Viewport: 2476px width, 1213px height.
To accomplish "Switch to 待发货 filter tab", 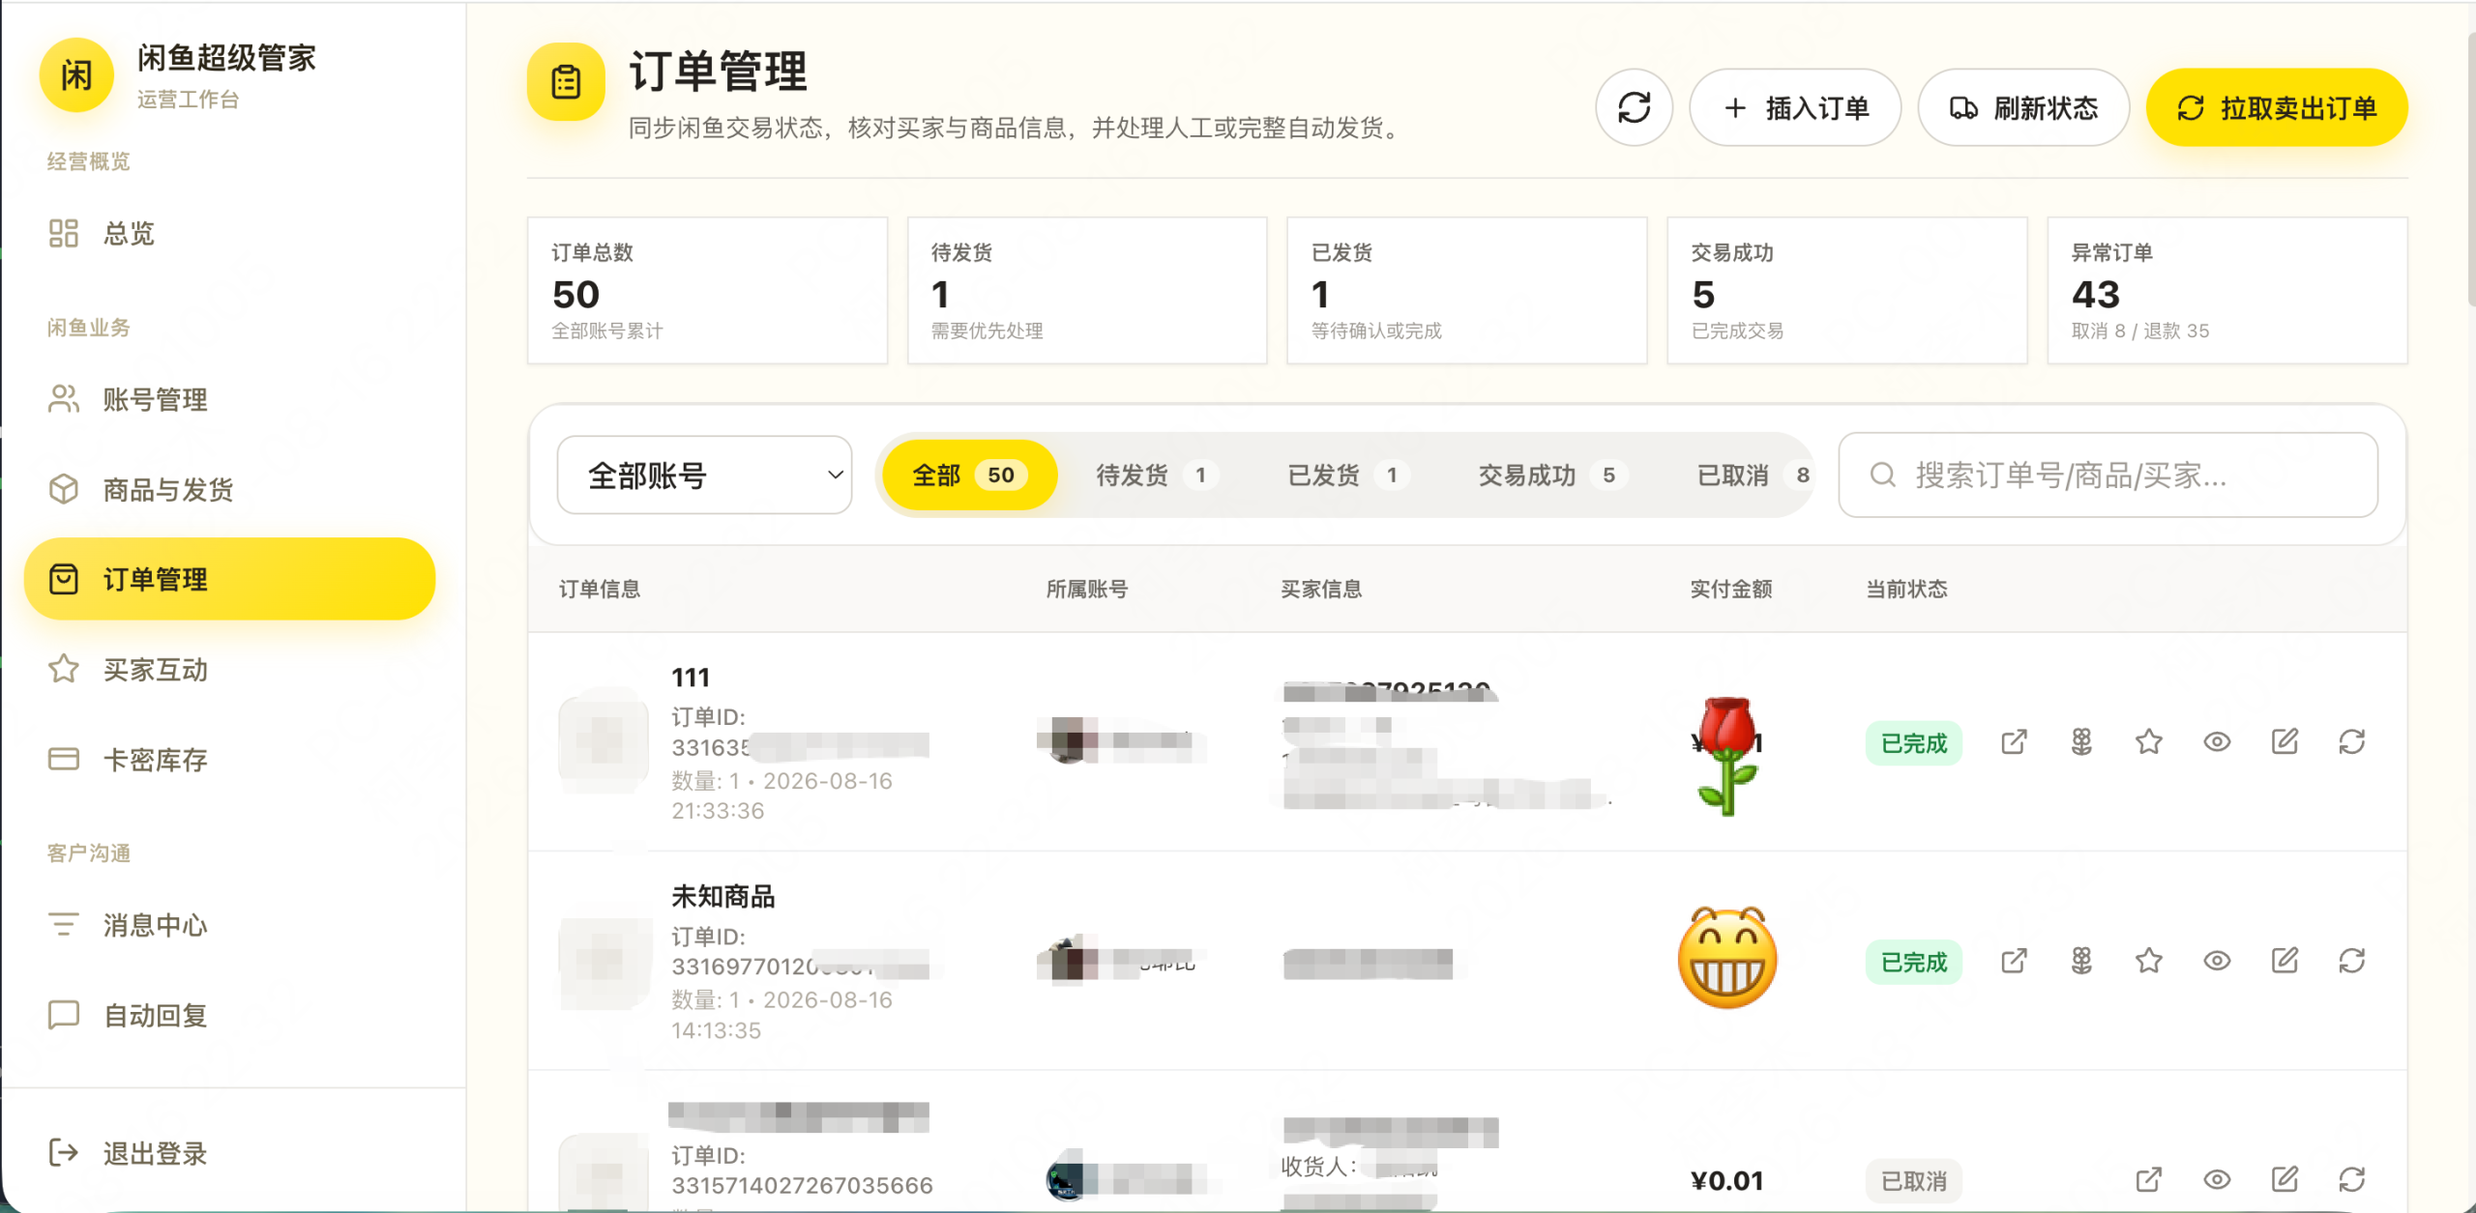I will click(1157, 475).
